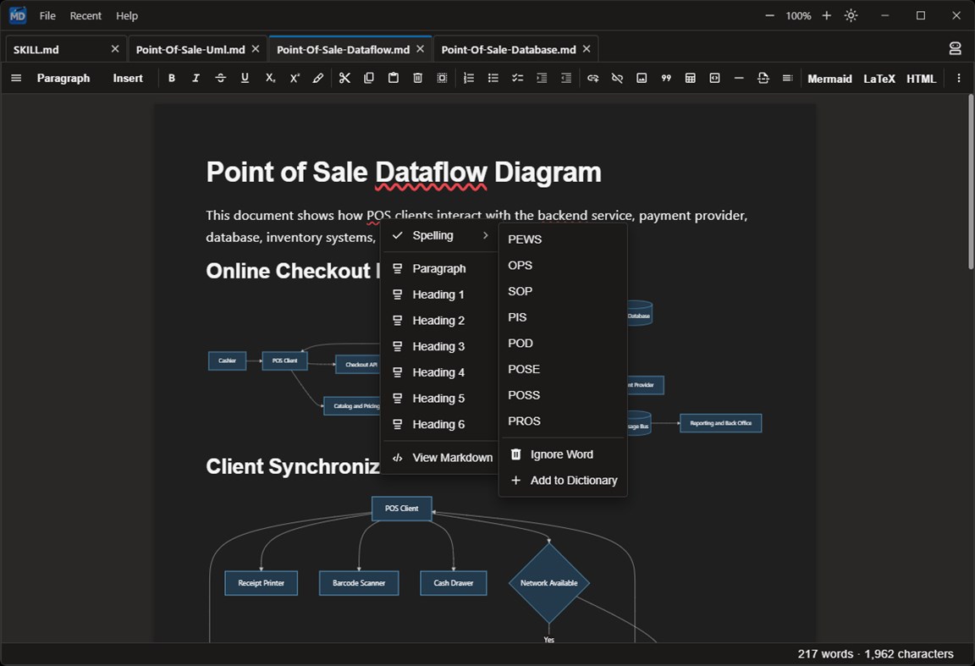Screen dimensions: 975x666
Task: Click the insert link icon
Action: tap(592, 78)
